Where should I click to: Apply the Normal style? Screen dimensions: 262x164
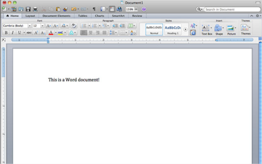tap(154, 30)
